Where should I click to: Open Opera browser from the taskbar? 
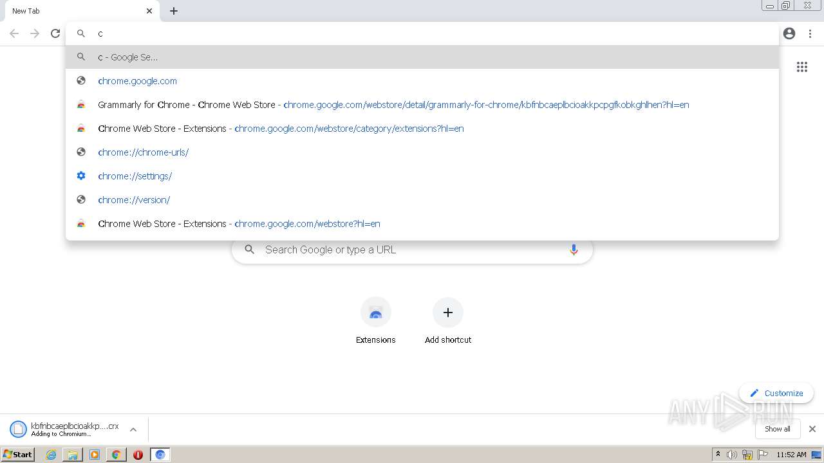[138, 455]
